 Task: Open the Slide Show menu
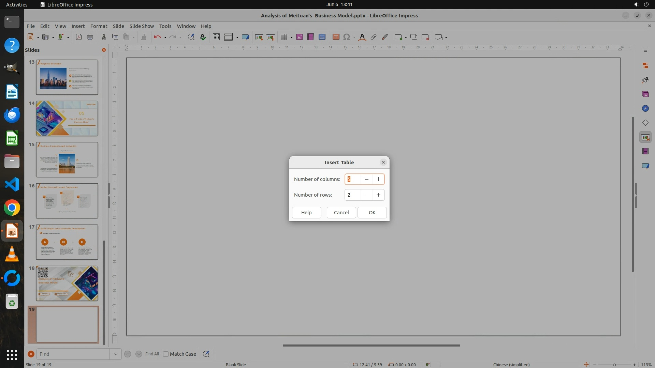coord(142,26)
